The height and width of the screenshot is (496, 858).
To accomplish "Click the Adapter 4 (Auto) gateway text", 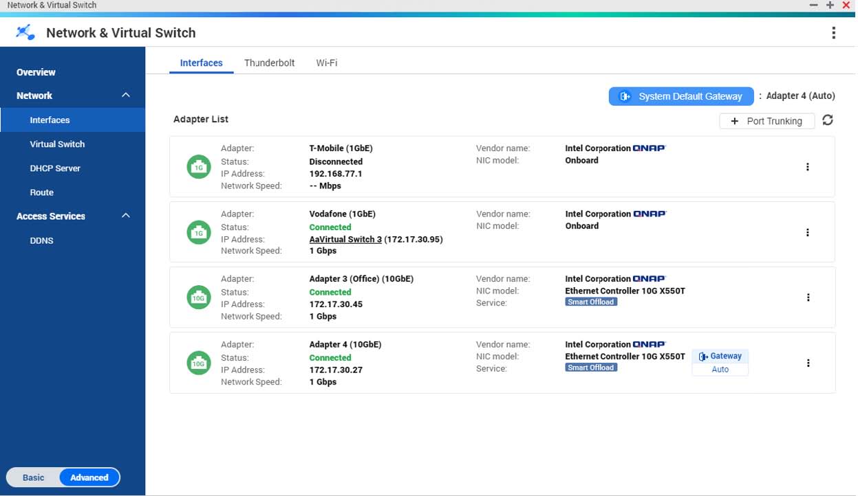I will (800, 95).
